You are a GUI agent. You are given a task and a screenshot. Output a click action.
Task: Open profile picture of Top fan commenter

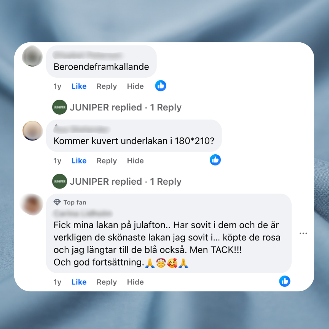(32, 204)
